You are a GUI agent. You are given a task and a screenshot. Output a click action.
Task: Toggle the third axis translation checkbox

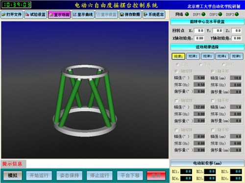(213, 130)
